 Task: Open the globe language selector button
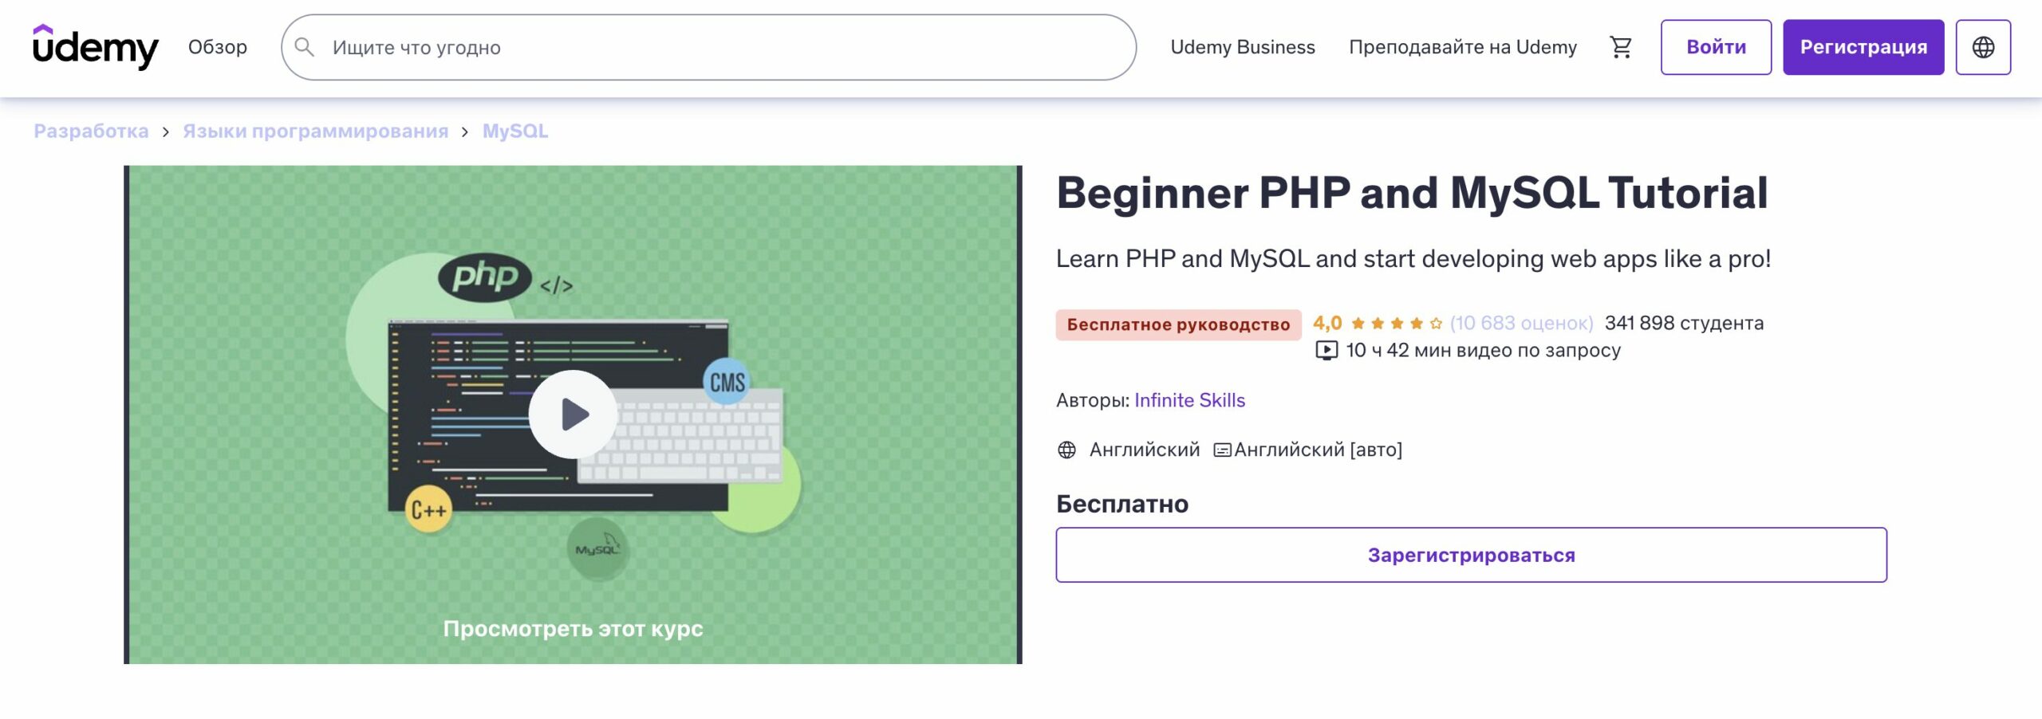[x=1983, y=48]
